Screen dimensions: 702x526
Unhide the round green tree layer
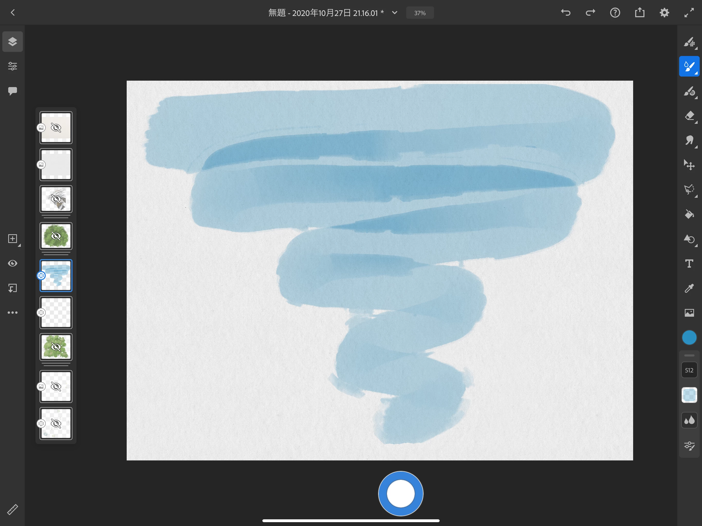pos(56,236)
